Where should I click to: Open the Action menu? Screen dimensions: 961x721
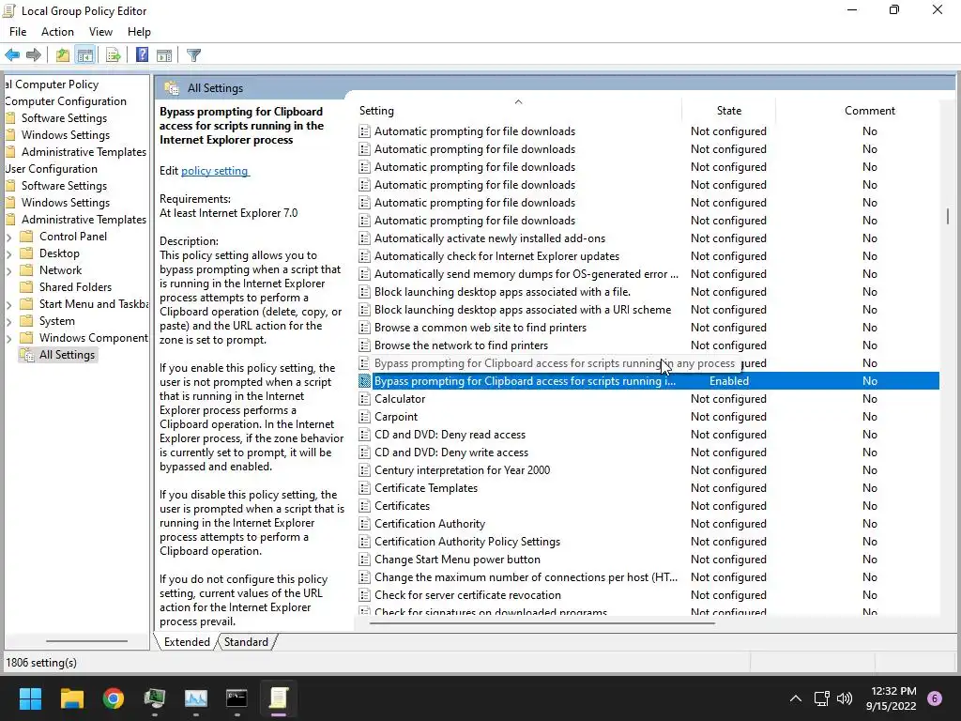point(57,32)
